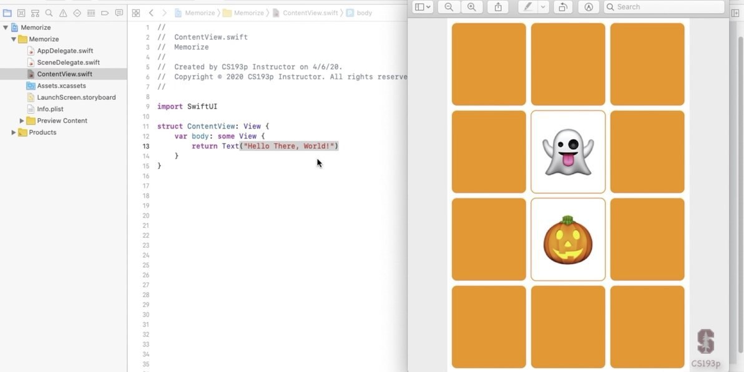Screen dimensions: 744x372
Task: Collapse the Memorize project root
Action: point(6,27)
